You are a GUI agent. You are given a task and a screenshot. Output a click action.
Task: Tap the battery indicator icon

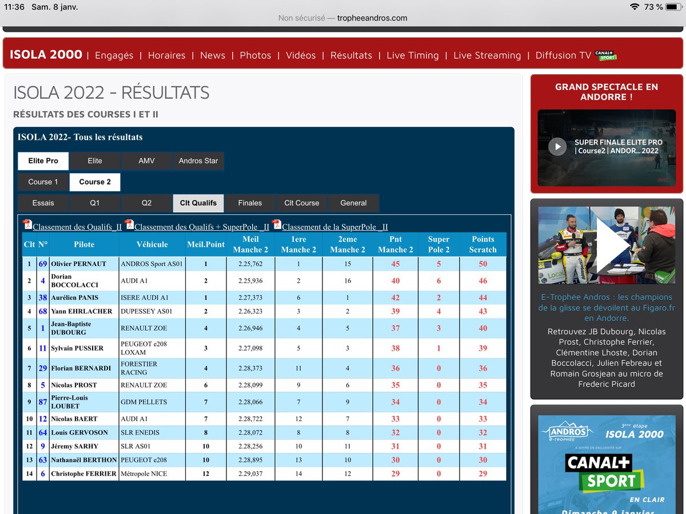(x=674, y=7)
